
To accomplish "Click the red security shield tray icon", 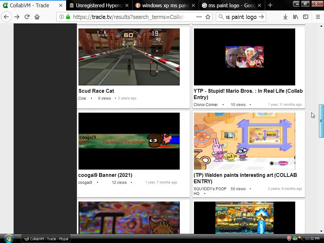I will point(289,239).
